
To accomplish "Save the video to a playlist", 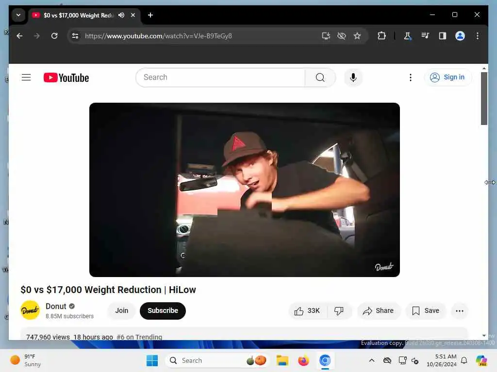I will coord(426,311).
